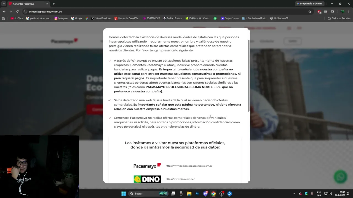Open the pretium iustum mat... bookmark
The height and width of the screenshot is (198, 353).
[x=39, y=18]
